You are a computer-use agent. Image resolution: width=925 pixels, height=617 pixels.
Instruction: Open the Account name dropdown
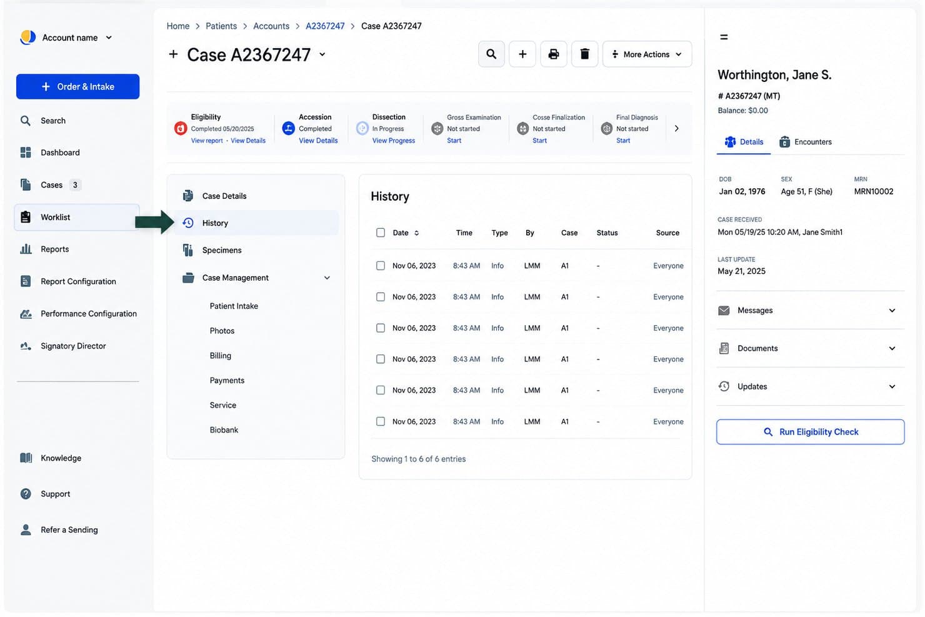coord(77,38)
